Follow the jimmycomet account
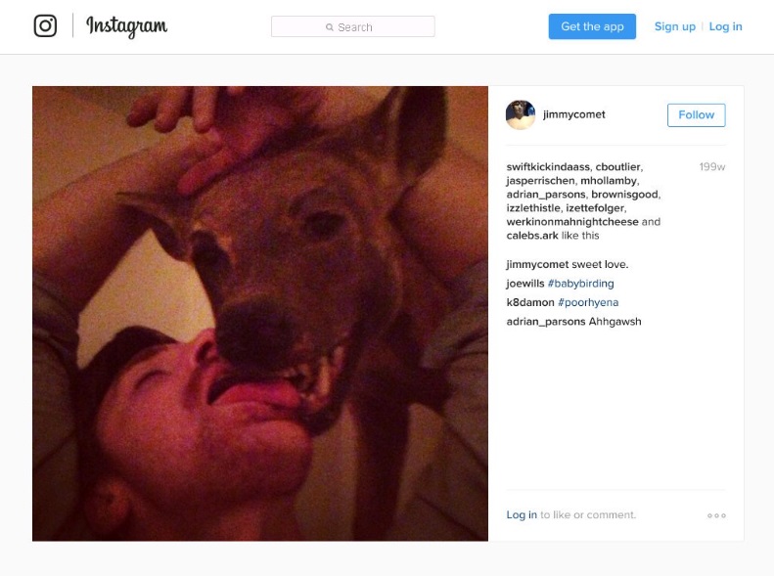This screenshot has height=576, width=774. 696,114
